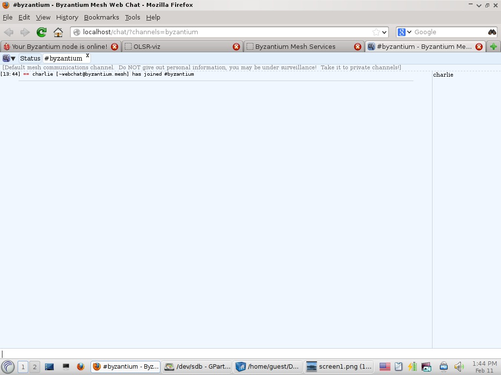Launch the terminal from the taskbar

click(66, 367)
